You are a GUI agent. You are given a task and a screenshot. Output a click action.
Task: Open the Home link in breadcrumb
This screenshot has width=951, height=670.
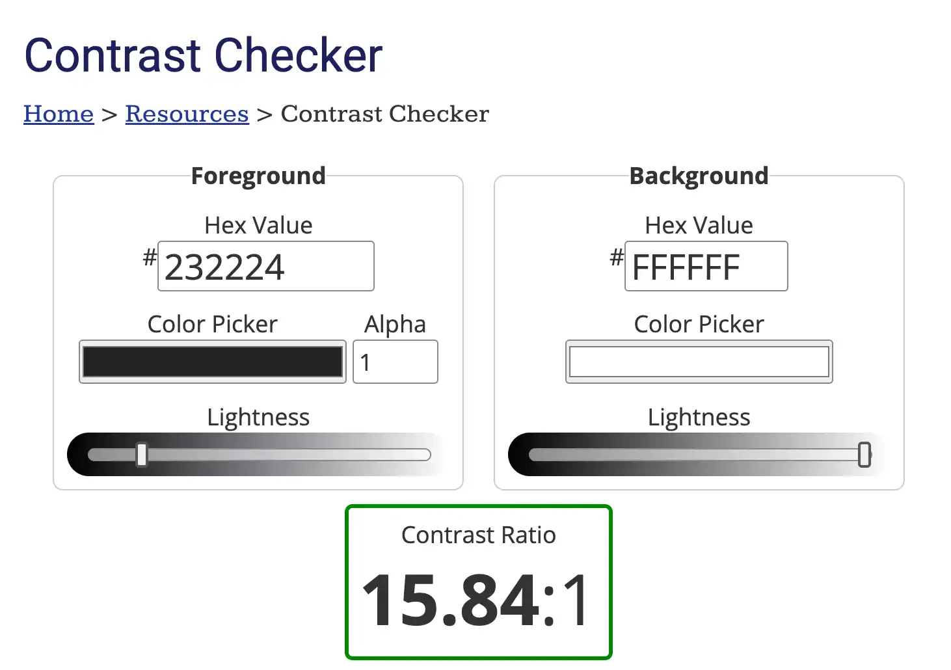click(x=59, y=114)
